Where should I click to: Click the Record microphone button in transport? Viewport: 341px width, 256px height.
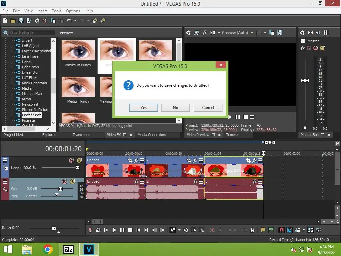[x=90, y=230]
